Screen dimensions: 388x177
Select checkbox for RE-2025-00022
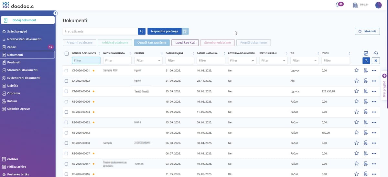coord(66,122)
